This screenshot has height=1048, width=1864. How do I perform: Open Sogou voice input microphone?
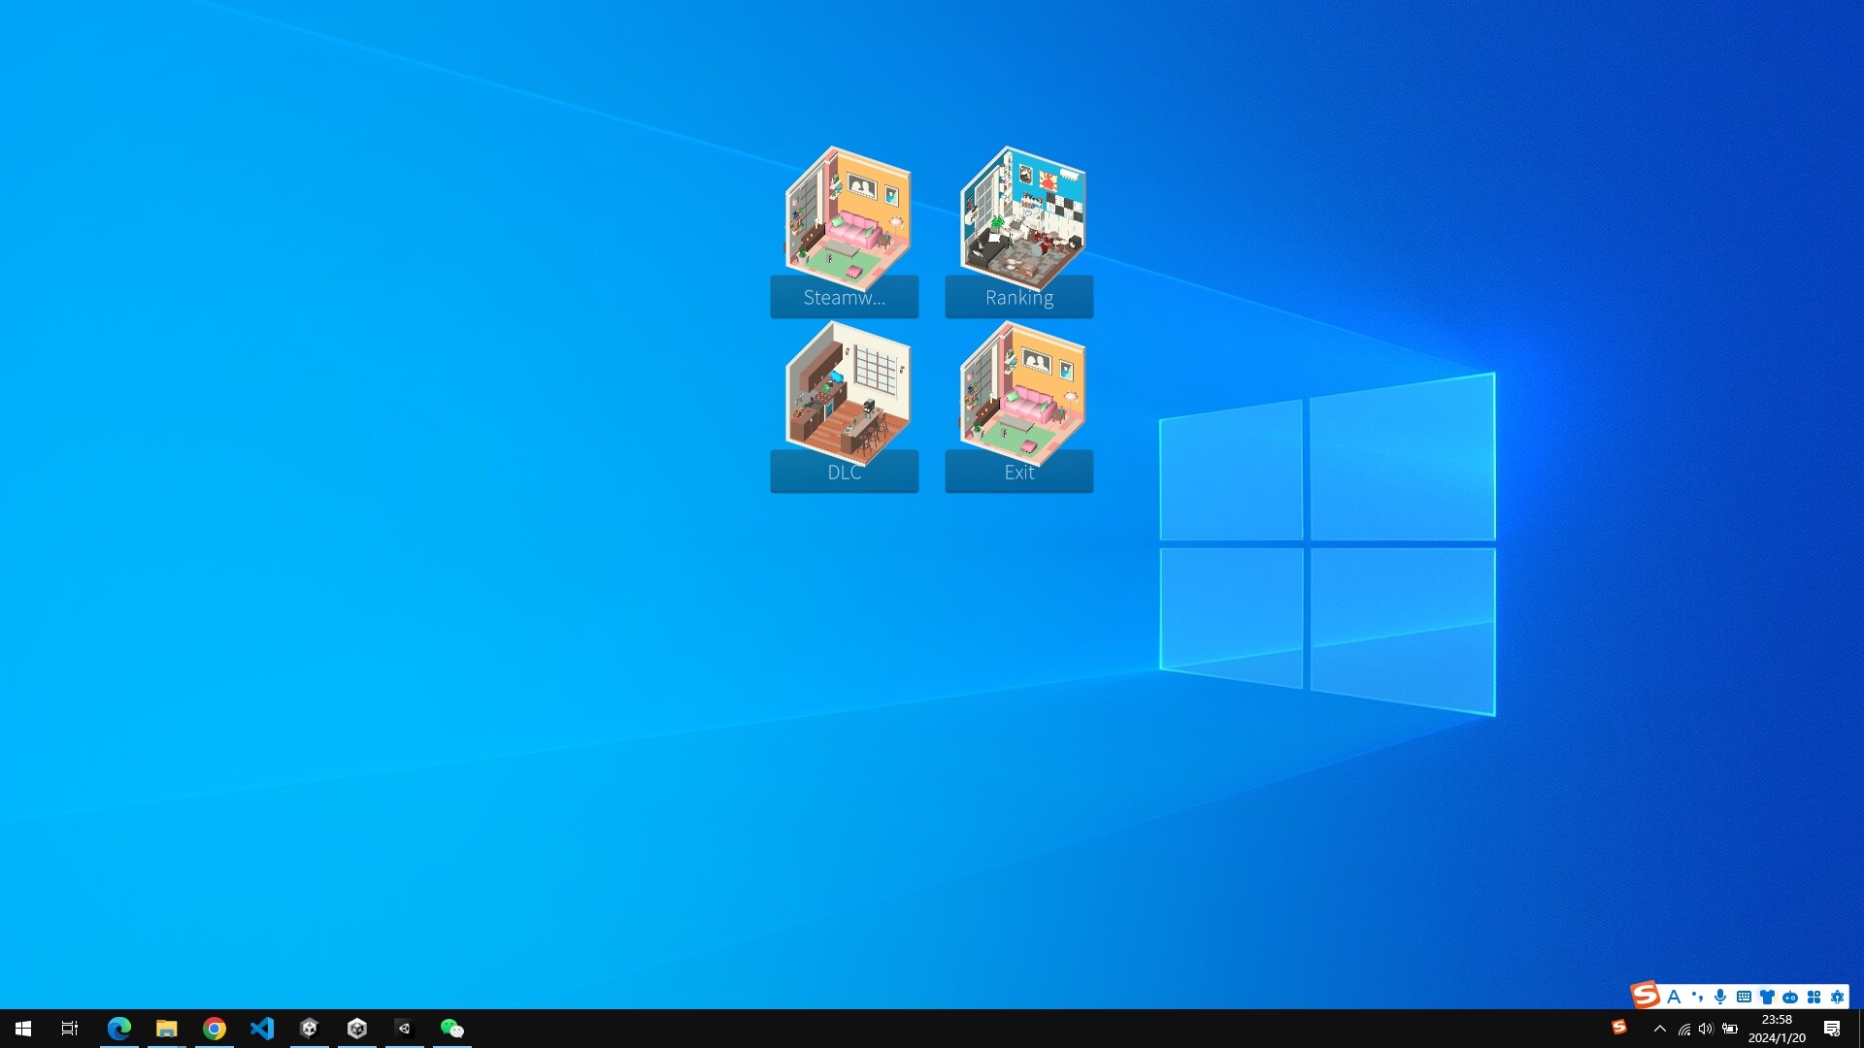(x=1720, y=997)
